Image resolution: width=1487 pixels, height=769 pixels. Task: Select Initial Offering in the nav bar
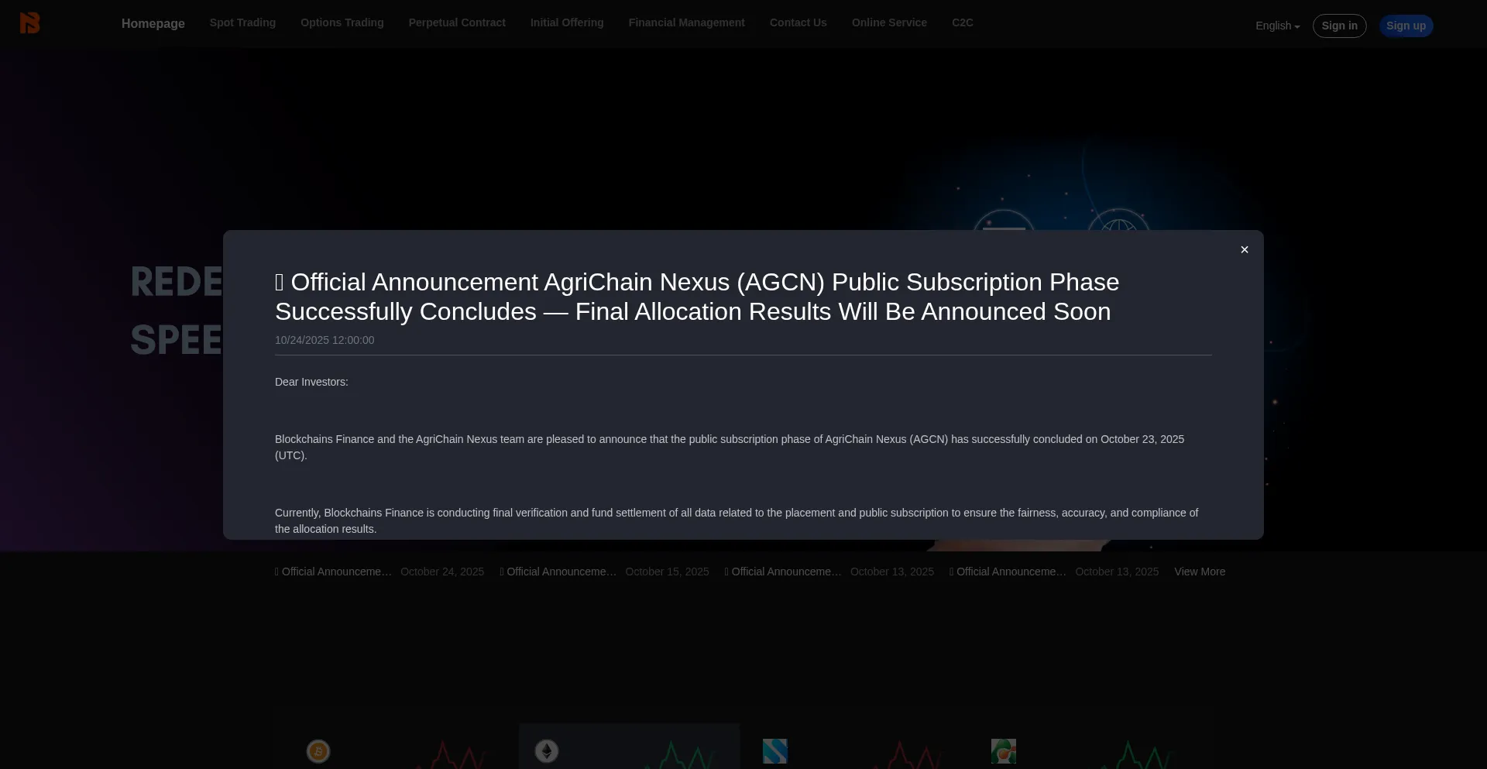(x=567, y=23)
